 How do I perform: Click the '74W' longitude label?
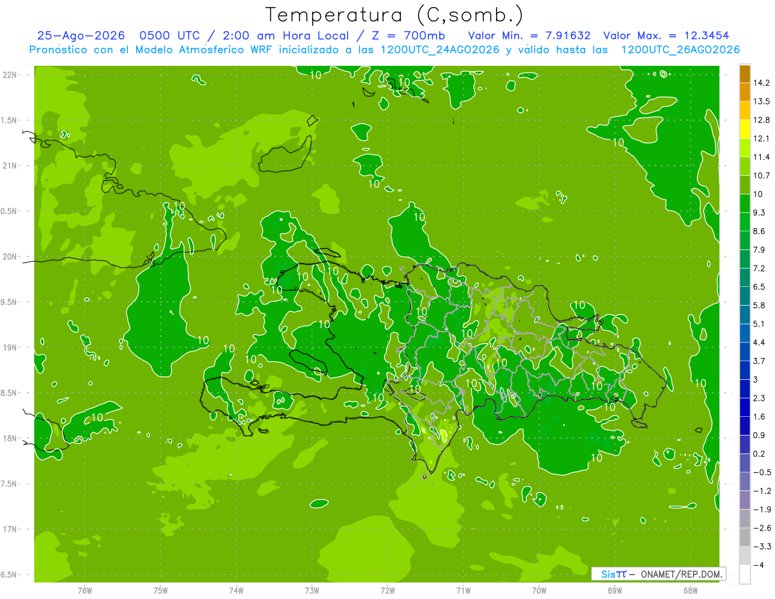pos(236,590)
